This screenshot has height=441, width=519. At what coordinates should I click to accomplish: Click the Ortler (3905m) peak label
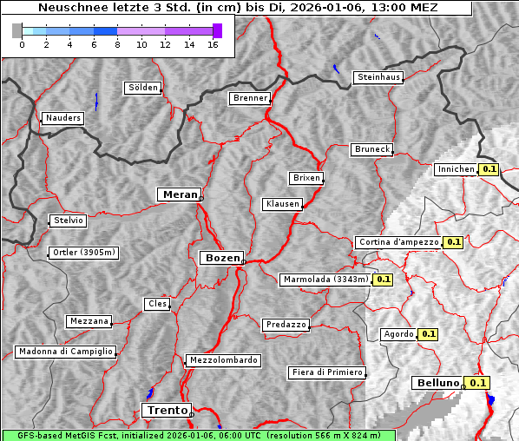pos(83,253)
